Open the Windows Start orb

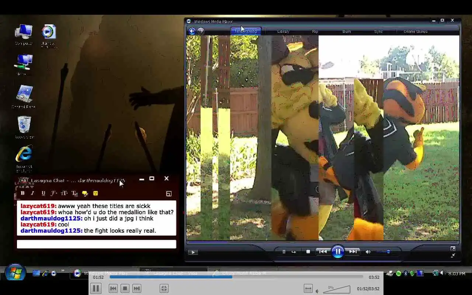click(x=15, y=273)
